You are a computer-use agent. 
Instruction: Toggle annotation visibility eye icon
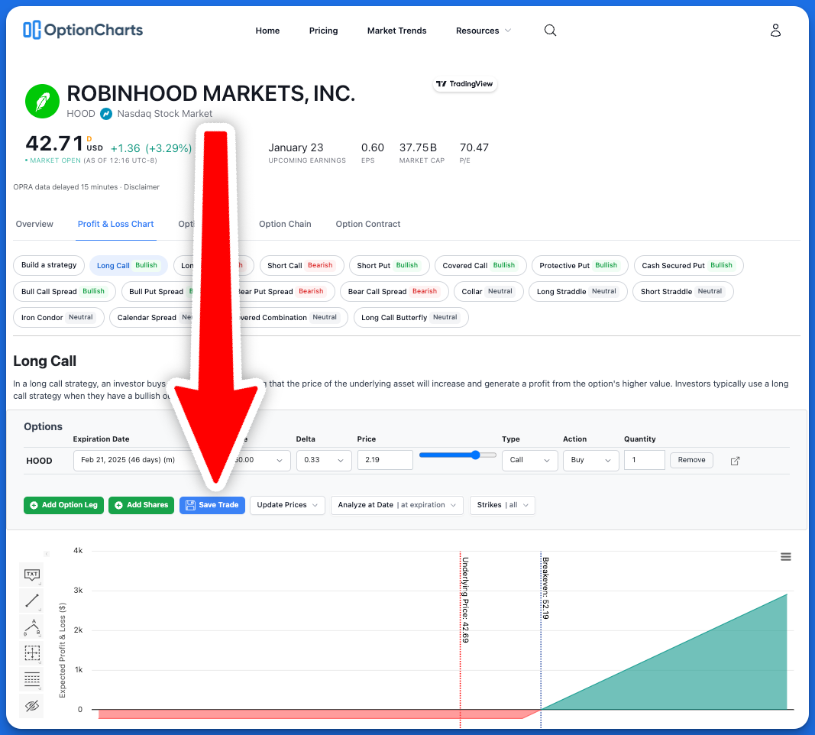tap(31, 706)
